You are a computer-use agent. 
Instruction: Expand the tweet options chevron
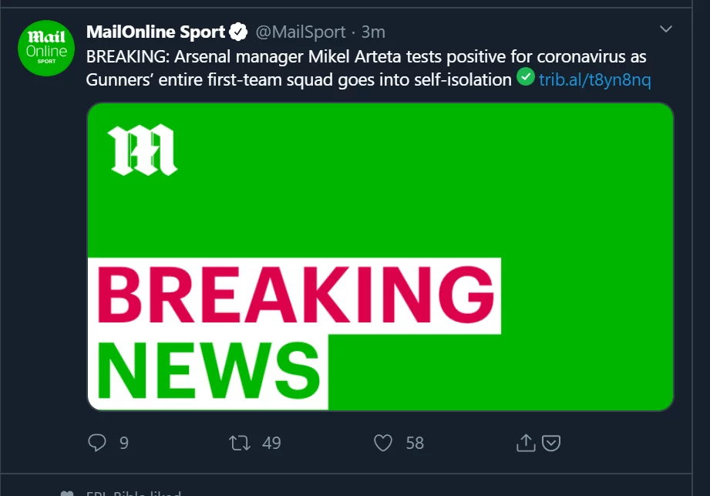tap(665, 29)
